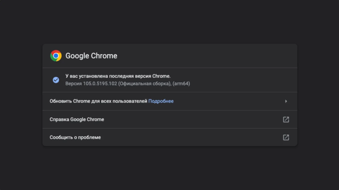Open Справка Google Chrome via its external link icon
339x190 pixels.
point(286,119)
